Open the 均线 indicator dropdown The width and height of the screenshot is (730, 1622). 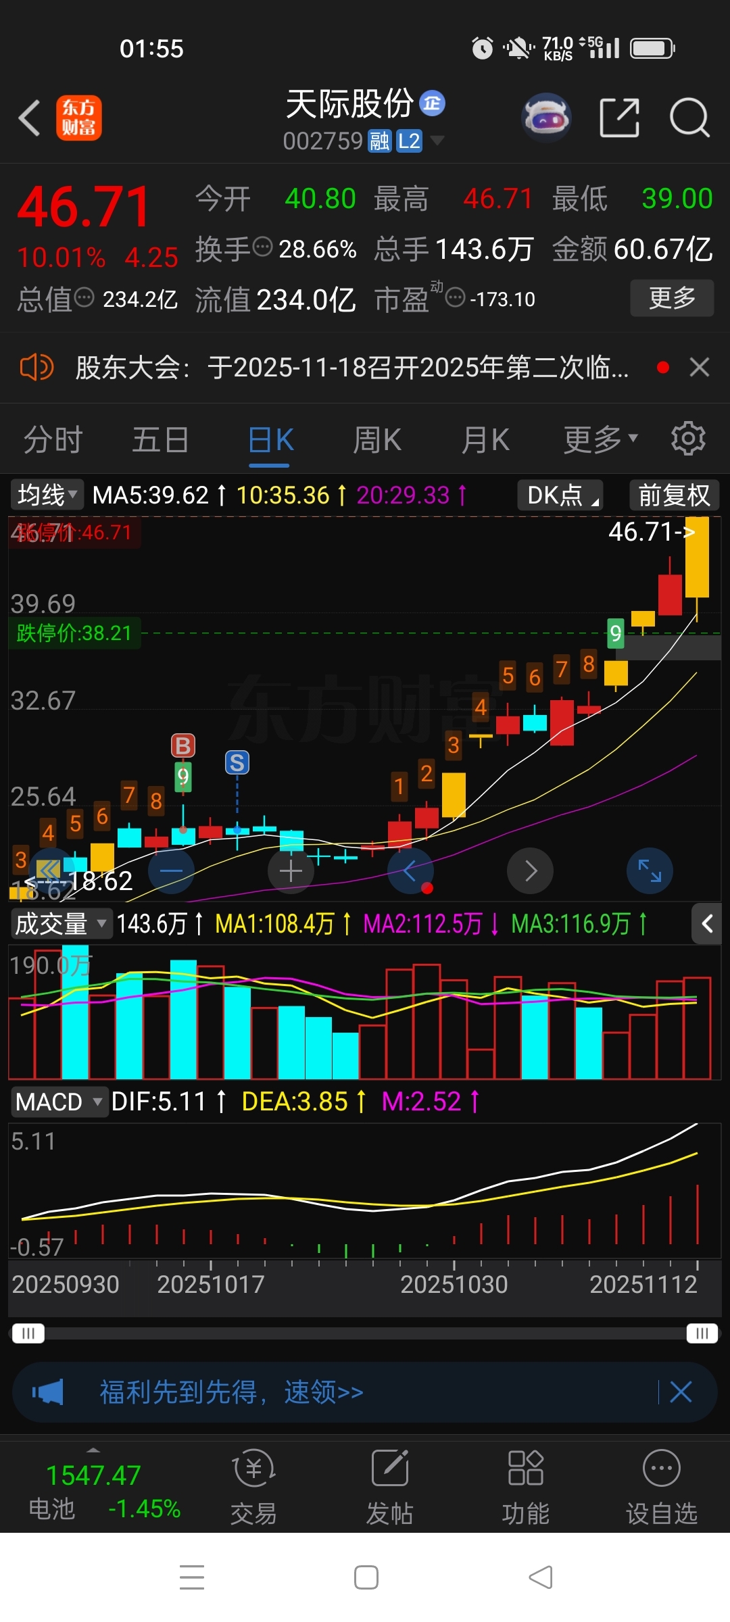pos(47,495)
